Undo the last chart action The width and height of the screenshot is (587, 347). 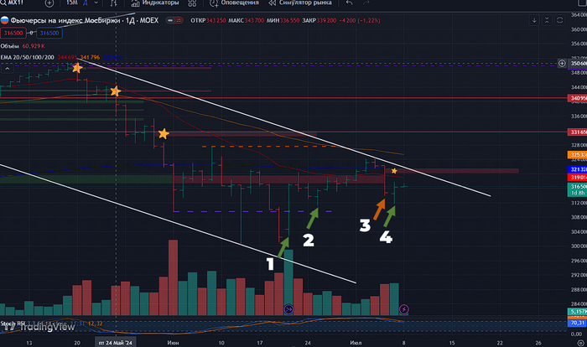[350, 3]
